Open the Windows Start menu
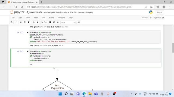 point(60,94)
